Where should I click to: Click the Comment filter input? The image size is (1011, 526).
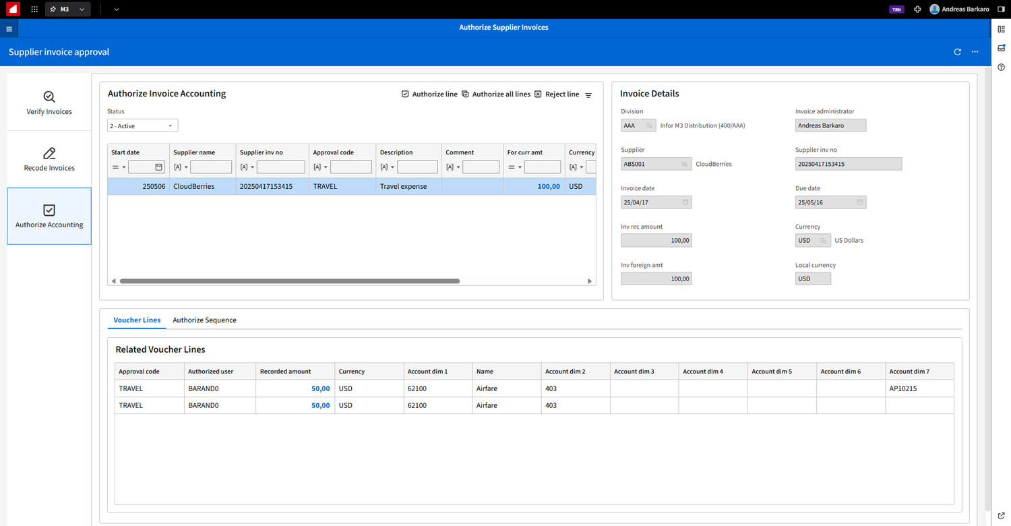click(481, 167)
